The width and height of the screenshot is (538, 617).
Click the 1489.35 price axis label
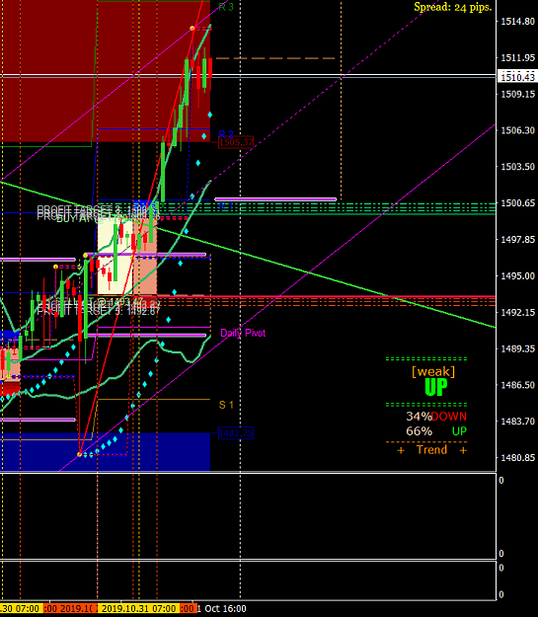pos(517,348)
